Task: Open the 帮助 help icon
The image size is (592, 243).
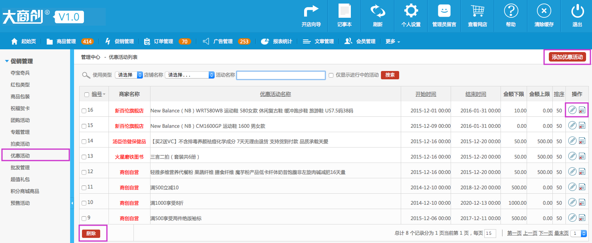Action: pyautogui.click(x=511, y=11)
